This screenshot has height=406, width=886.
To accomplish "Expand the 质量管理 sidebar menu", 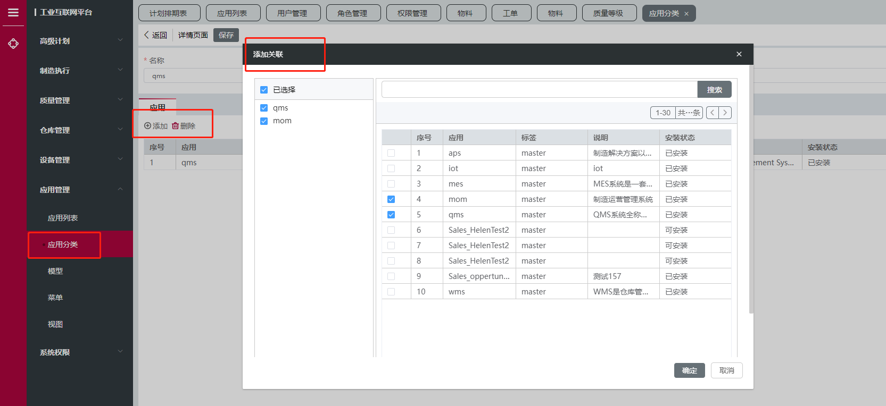I will (80, 100).
